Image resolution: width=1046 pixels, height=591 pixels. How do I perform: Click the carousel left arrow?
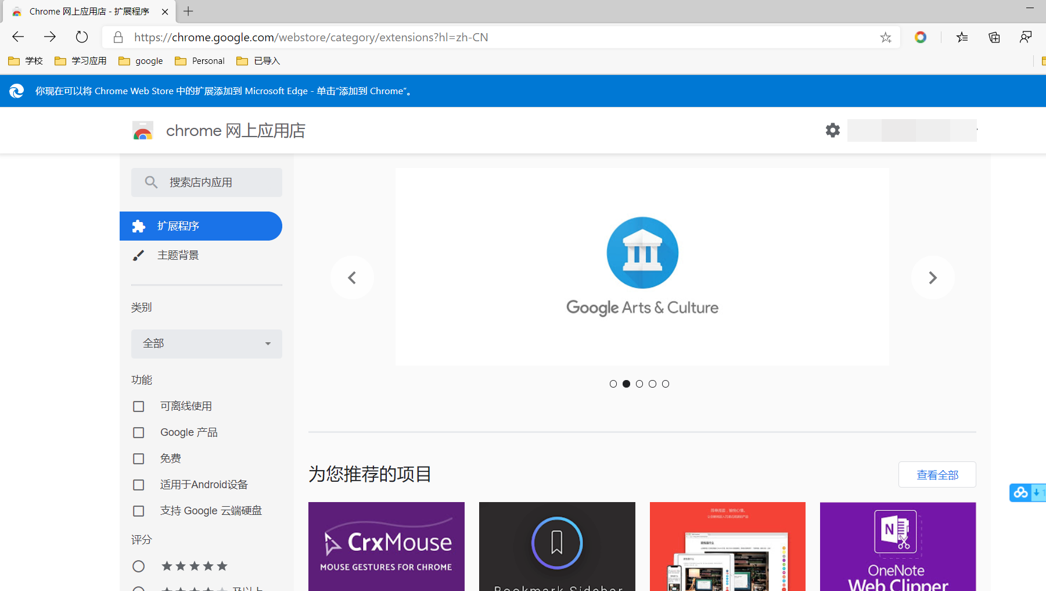pyautogui.click(x=352, y=277)
